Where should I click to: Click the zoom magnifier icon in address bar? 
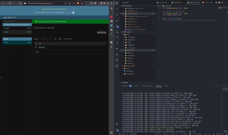[66, 3]
